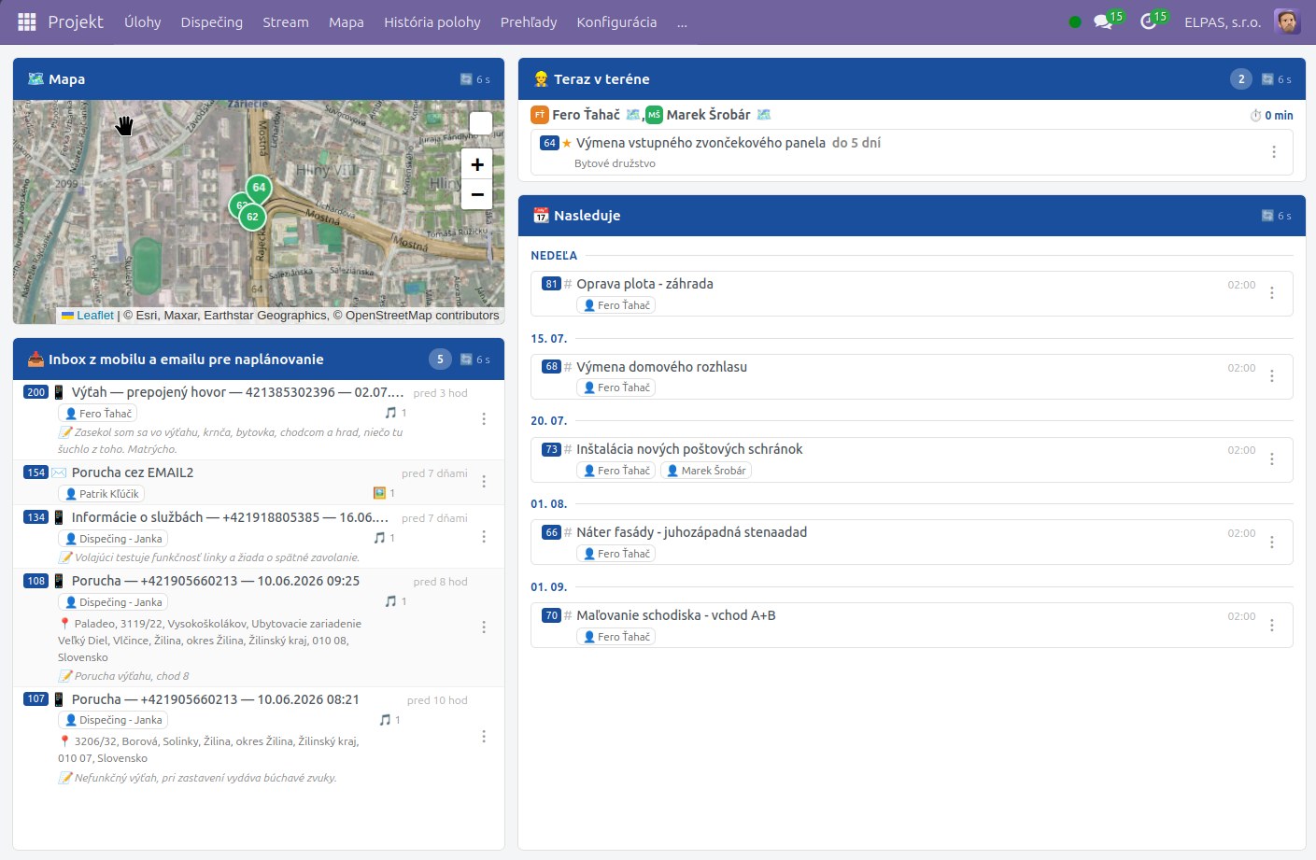The width and height of the screenshot is (1316, 860).
Task: Open História polohy menu
Action: point(432,21)
